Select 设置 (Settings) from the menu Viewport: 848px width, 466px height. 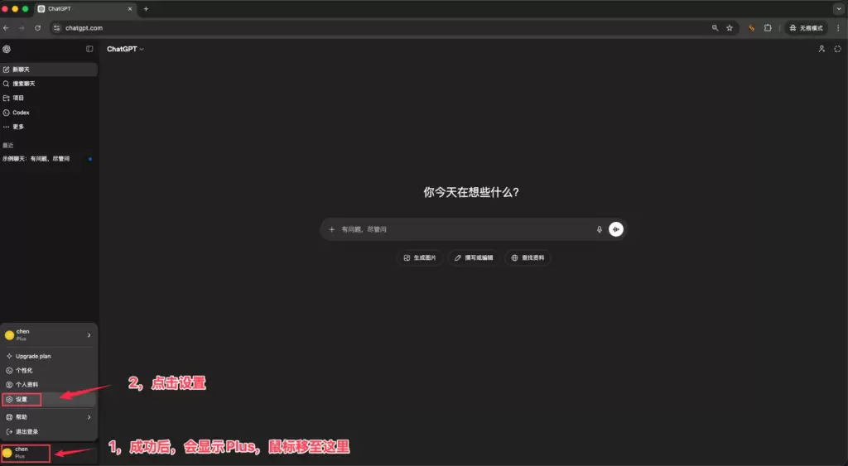(x=22, y=399)
